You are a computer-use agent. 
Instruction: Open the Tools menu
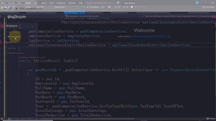[x=51, y=3]
